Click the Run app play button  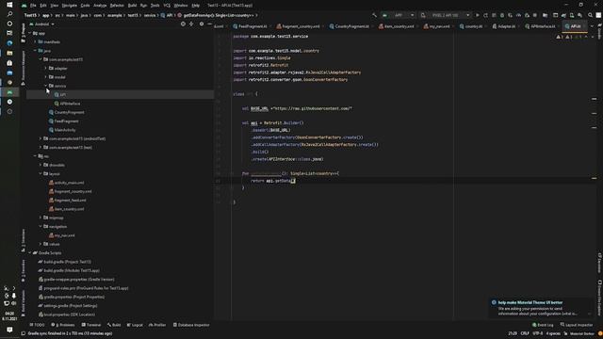478,15
